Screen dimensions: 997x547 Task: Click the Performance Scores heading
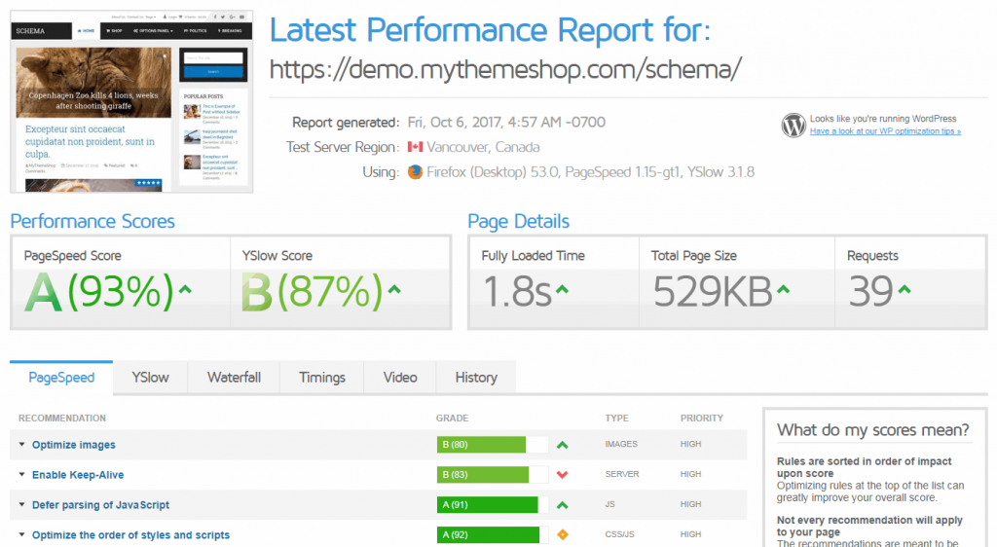pyautogui.click(x=92, y=221)
